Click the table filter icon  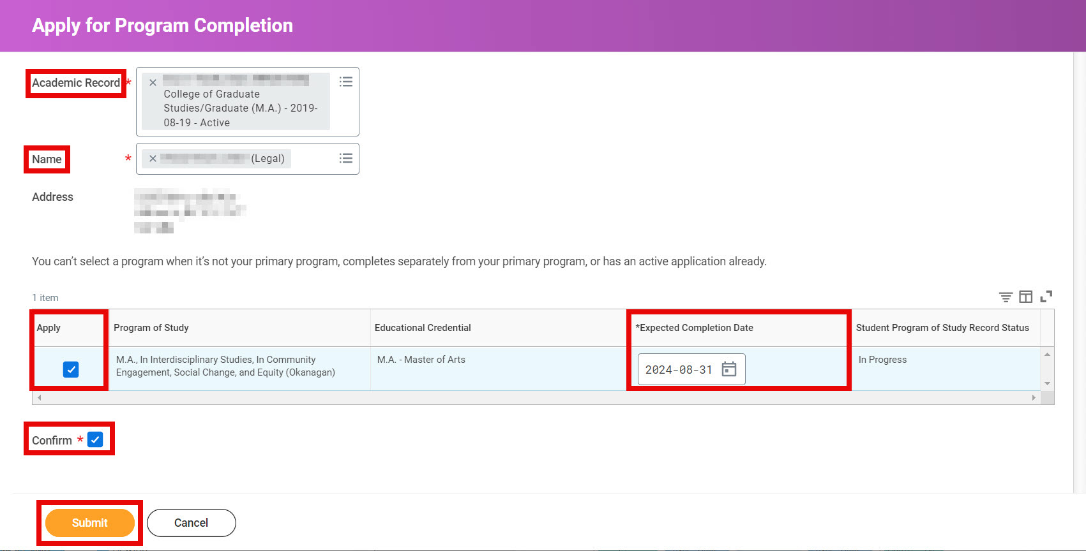1005,297
